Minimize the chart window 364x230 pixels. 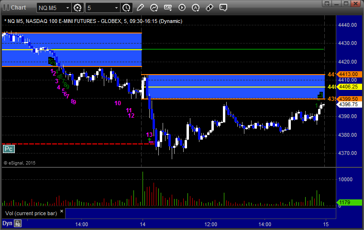click(x=337, y=3)
